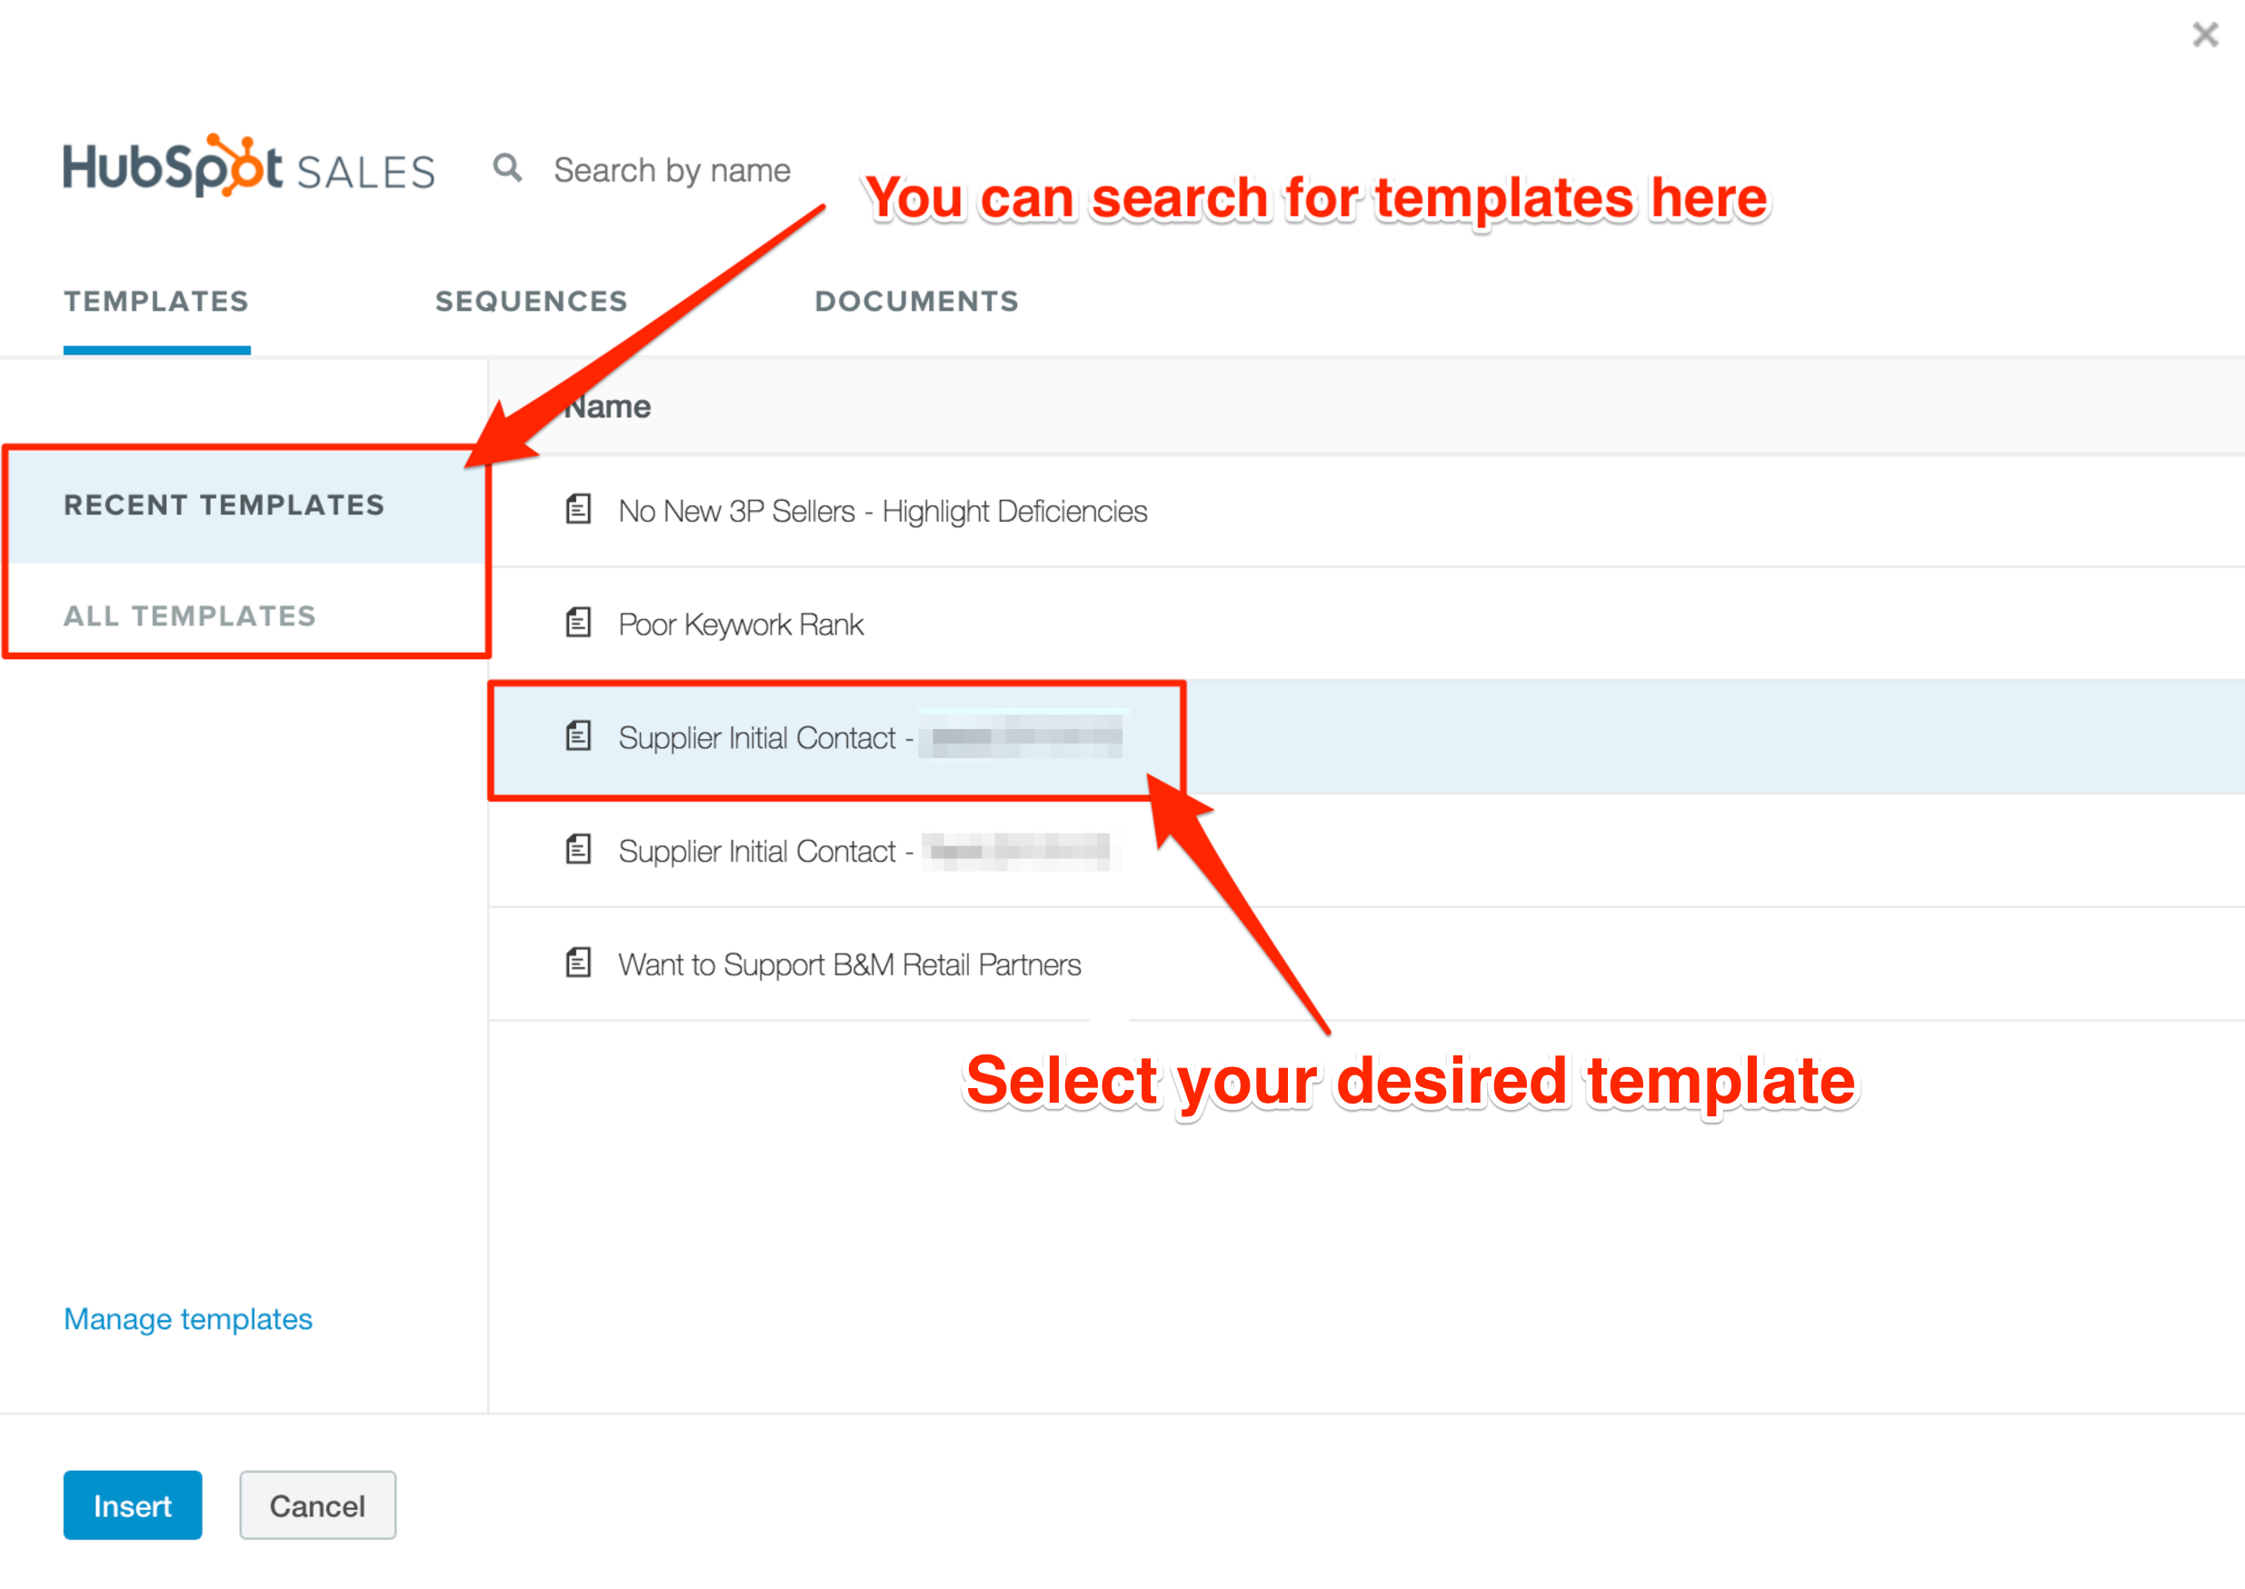Image resolution: width=2245 pixels, height=1589 pixels.
Task: Click the document icon beside Poor Keywork Rank
Action: [578, 623]
